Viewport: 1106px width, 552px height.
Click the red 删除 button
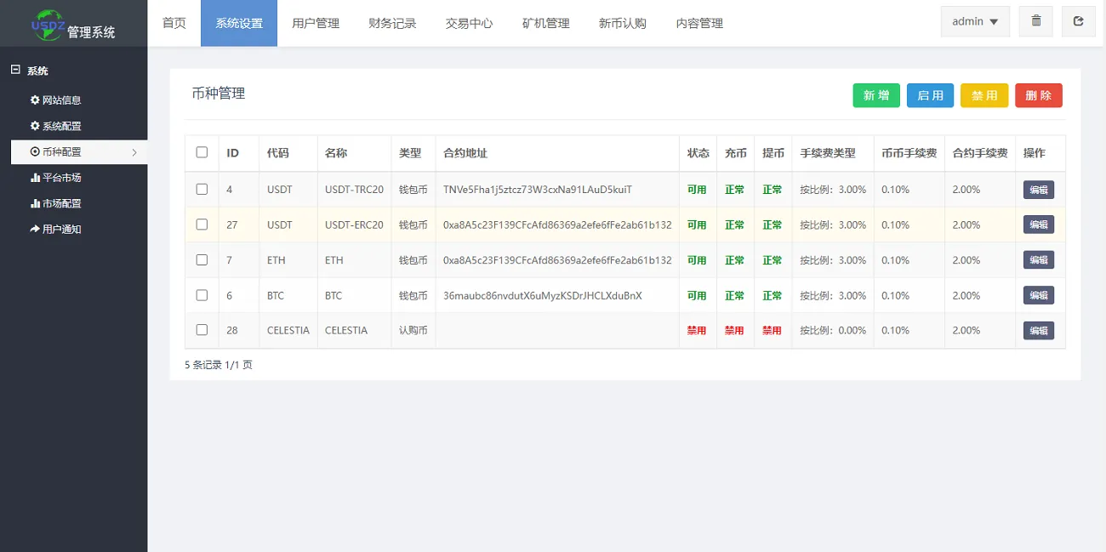pyautogui.click(x=1039, y=95)
